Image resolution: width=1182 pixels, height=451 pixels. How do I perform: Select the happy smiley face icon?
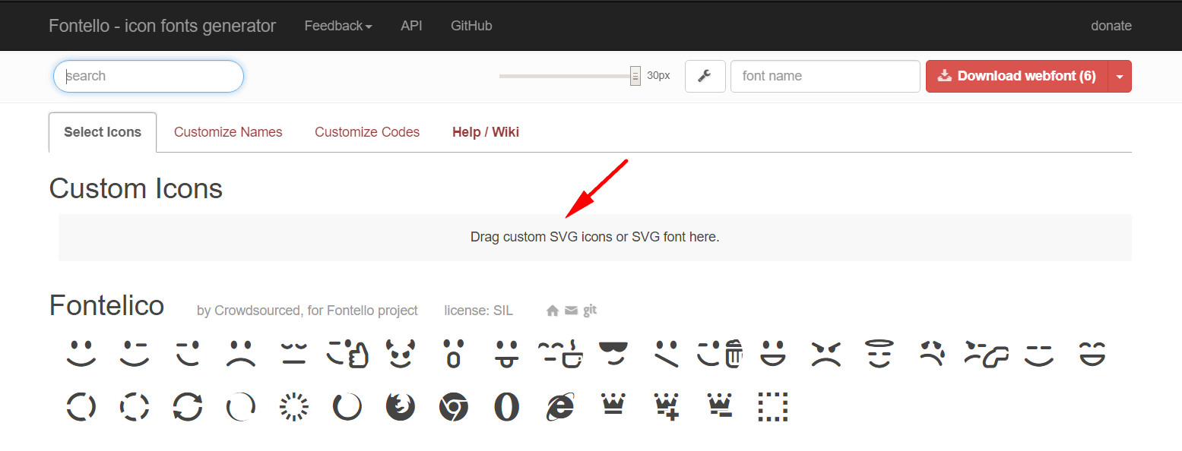(x=81, y=354)
